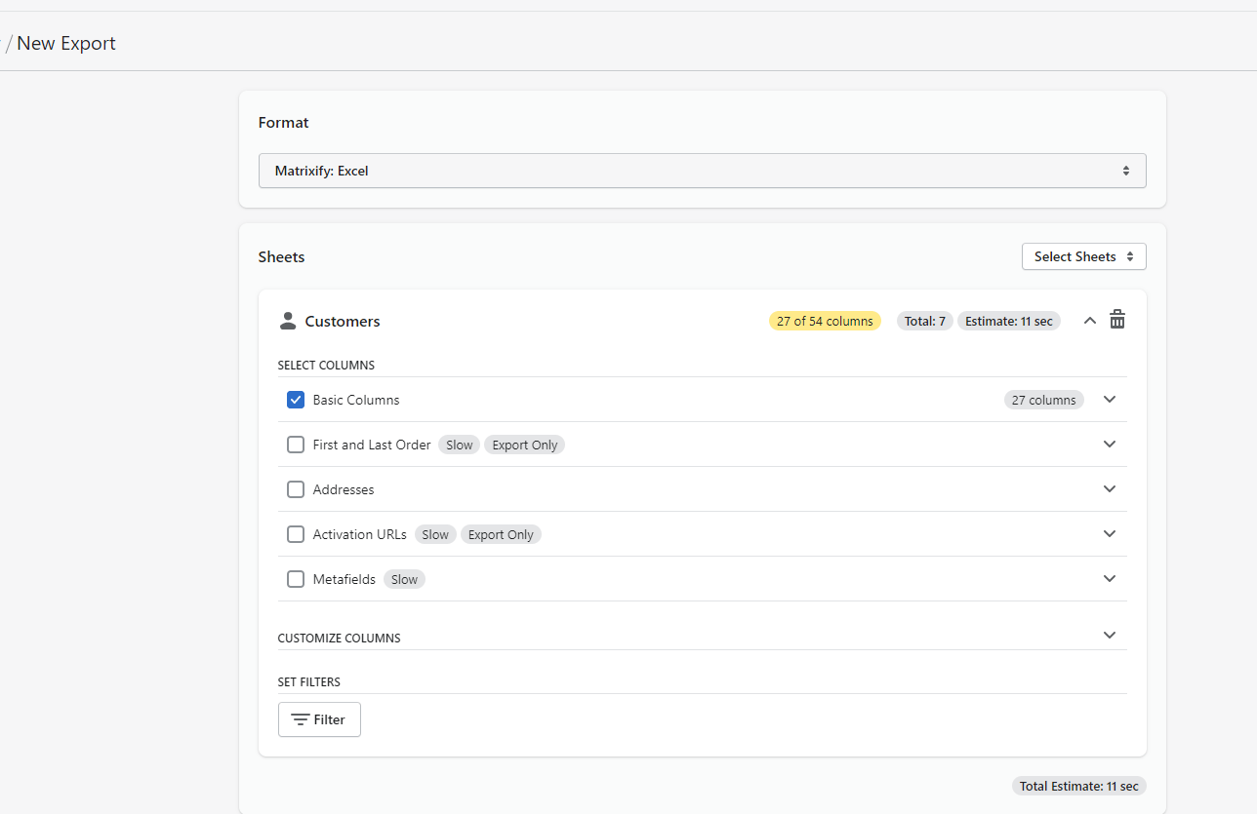This screenshot has height=814, width=1257.
Task: Click the filter funnel icon inside Filter button
Action: point(303,719)
